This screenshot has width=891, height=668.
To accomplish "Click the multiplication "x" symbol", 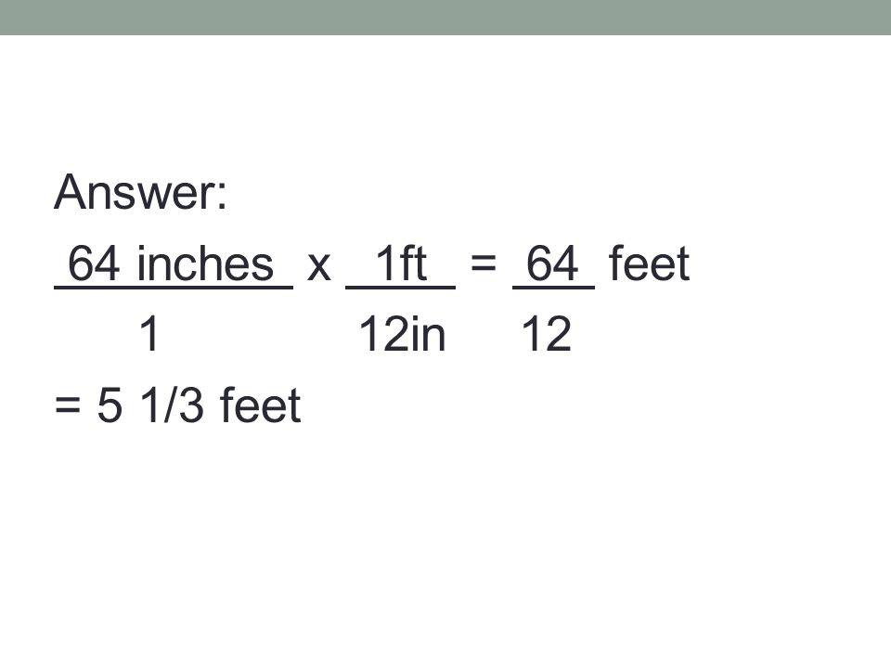I will pos(318,266).
